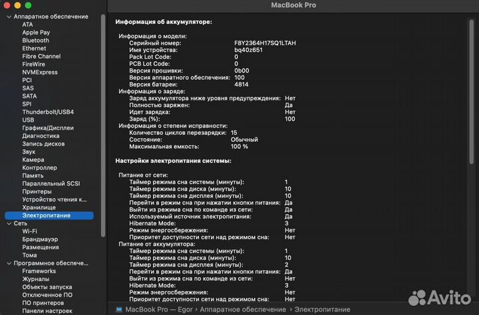Open the Устройство чтения к... entry
479x315 pixels.
pyautogui.click(x=55, y=199)
